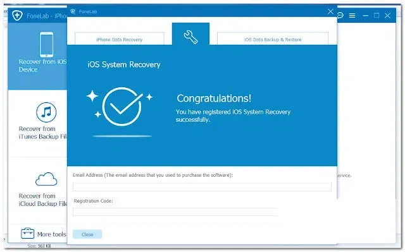Focus the Email Address input field
Screen dimensions: 405x252
[x=202, y=187]
